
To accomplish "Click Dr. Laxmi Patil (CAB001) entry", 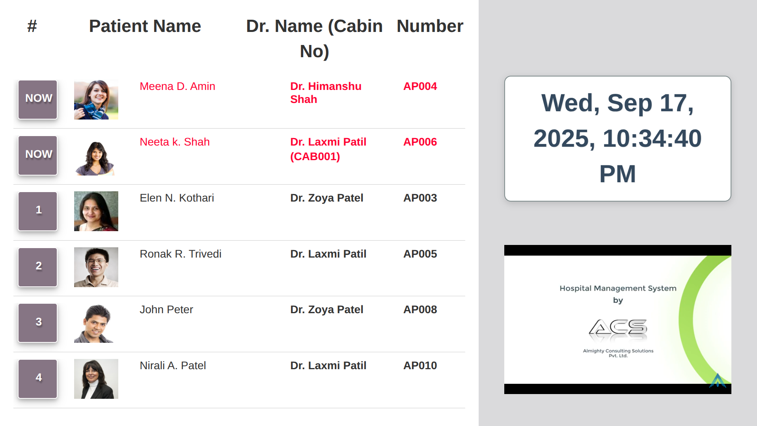I will [328, 149].
